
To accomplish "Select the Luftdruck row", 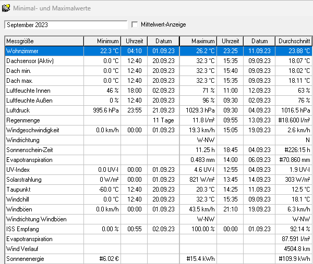I will 44,110.
